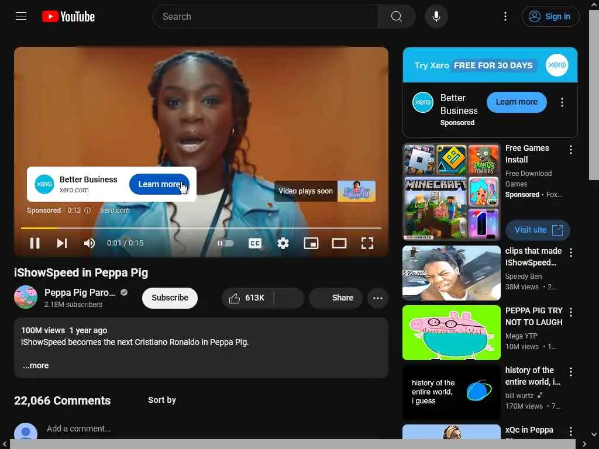
Task: Switch to theater mode
Action: click(x=339, y=243)
